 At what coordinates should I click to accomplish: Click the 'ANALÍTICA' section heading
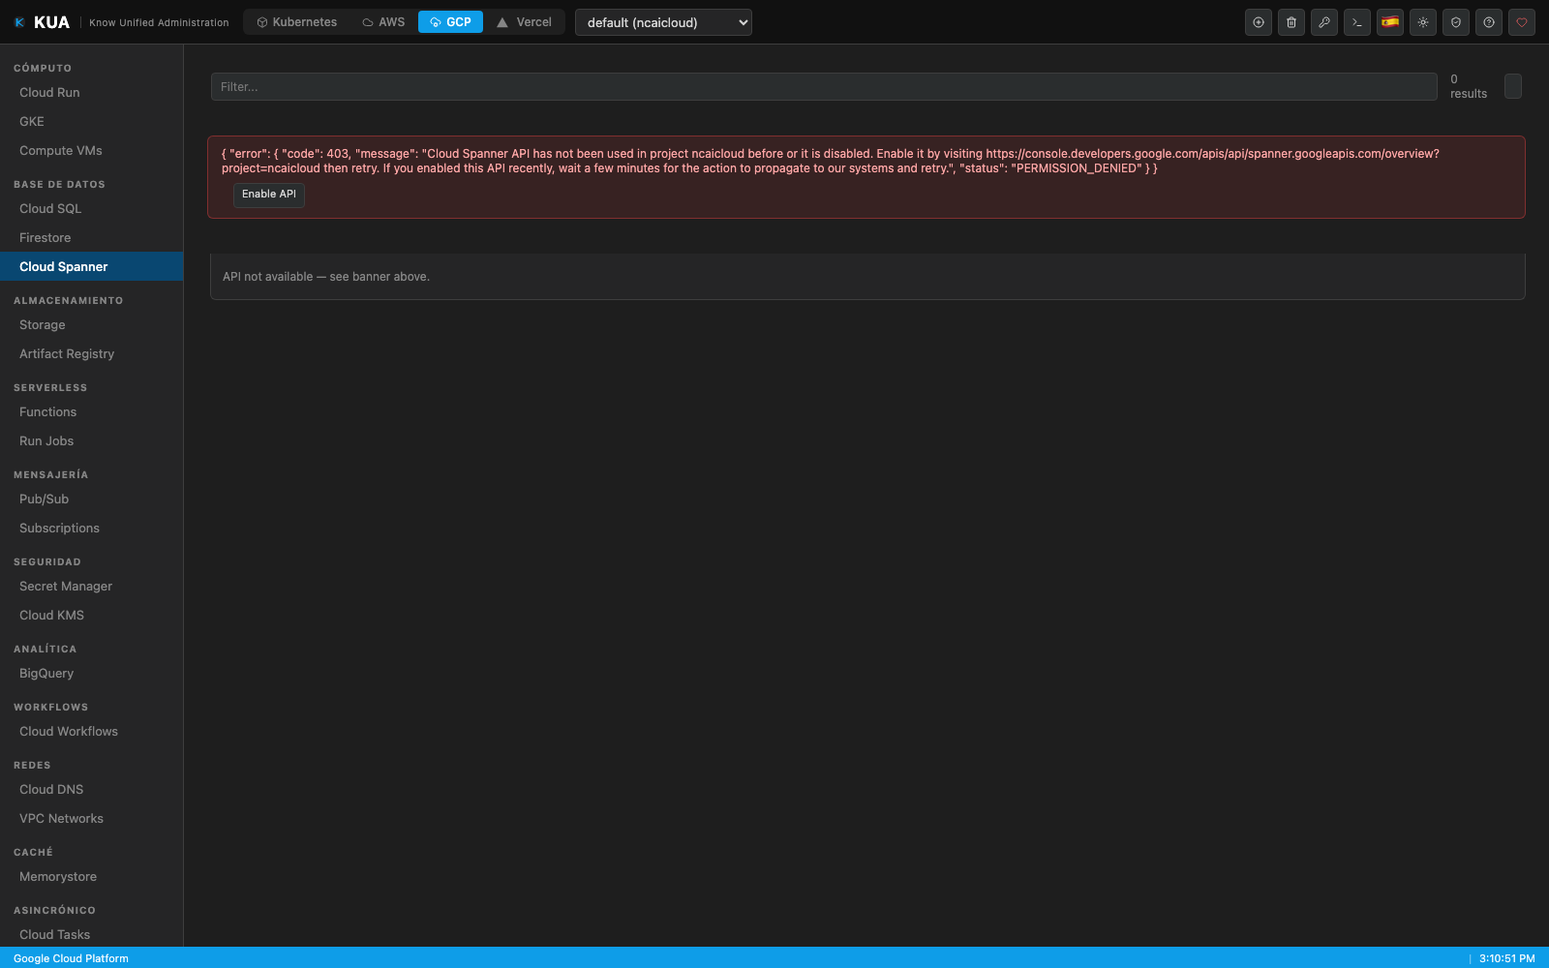point(45,650)
